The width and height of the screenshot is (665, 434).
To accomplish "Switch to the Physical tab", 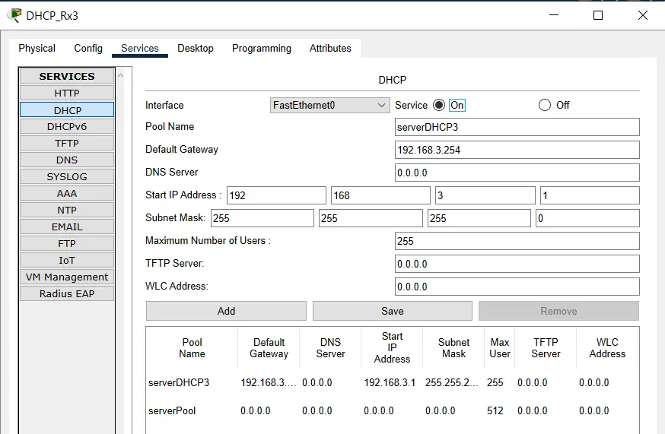I will click(x=37, y=49).
